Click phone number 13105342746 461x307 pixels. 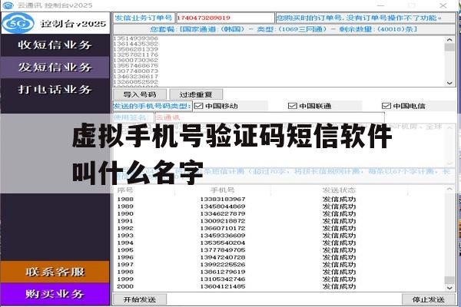point(223,279)
